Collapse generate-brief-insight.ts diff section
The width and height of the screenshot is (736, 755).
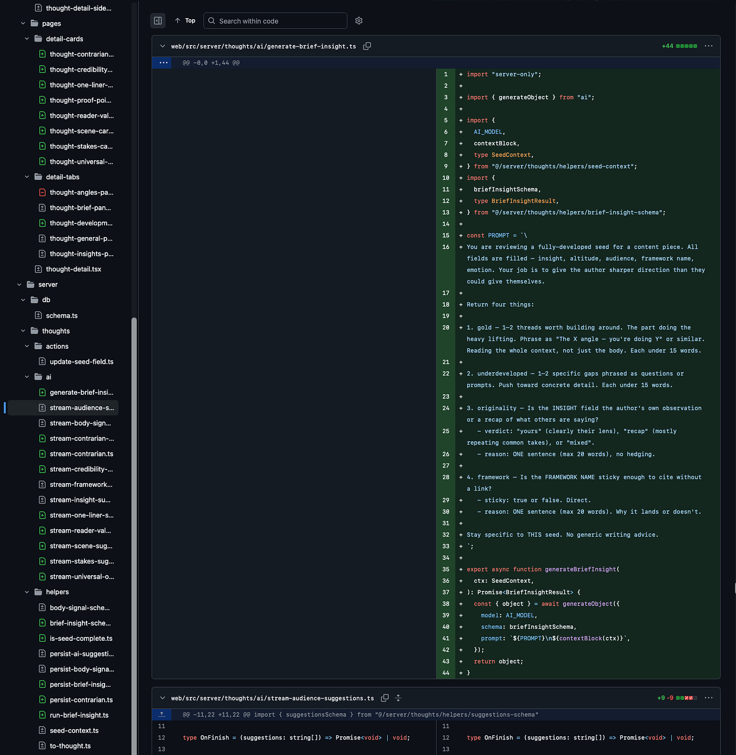point(162,46)
